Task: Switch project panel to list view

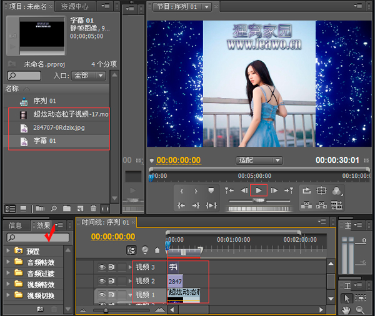Action: coord(10,209)
